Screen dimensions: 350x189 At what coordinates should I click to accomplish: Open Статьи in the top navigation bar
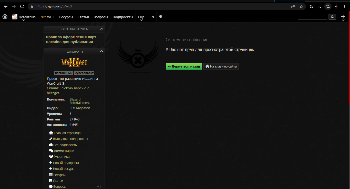point(83,17)
